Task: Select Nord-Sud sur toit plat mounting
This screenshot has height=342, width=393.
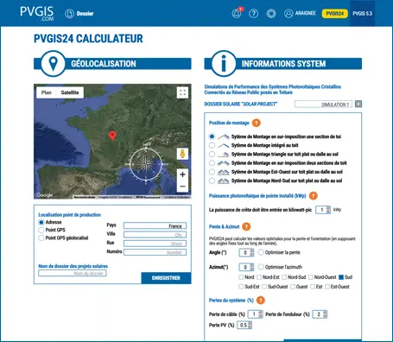Action: pyautogui.click(x=212, y=181)
